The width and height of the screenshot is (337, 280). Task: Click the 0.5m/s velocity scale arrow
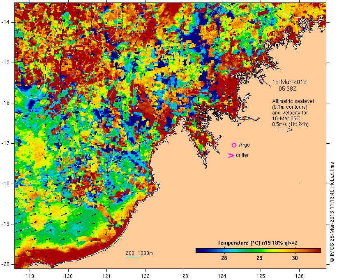(x=284, y=130)
